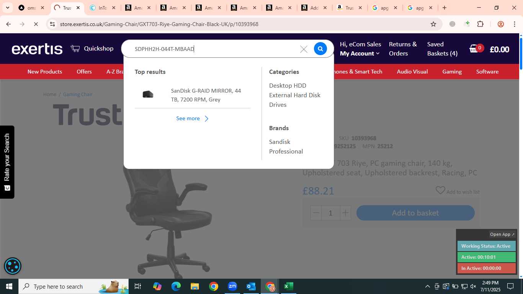This screenshot has width=523, height=294.
Task: Expand the My Account dropdown
Action: (360, 54)
